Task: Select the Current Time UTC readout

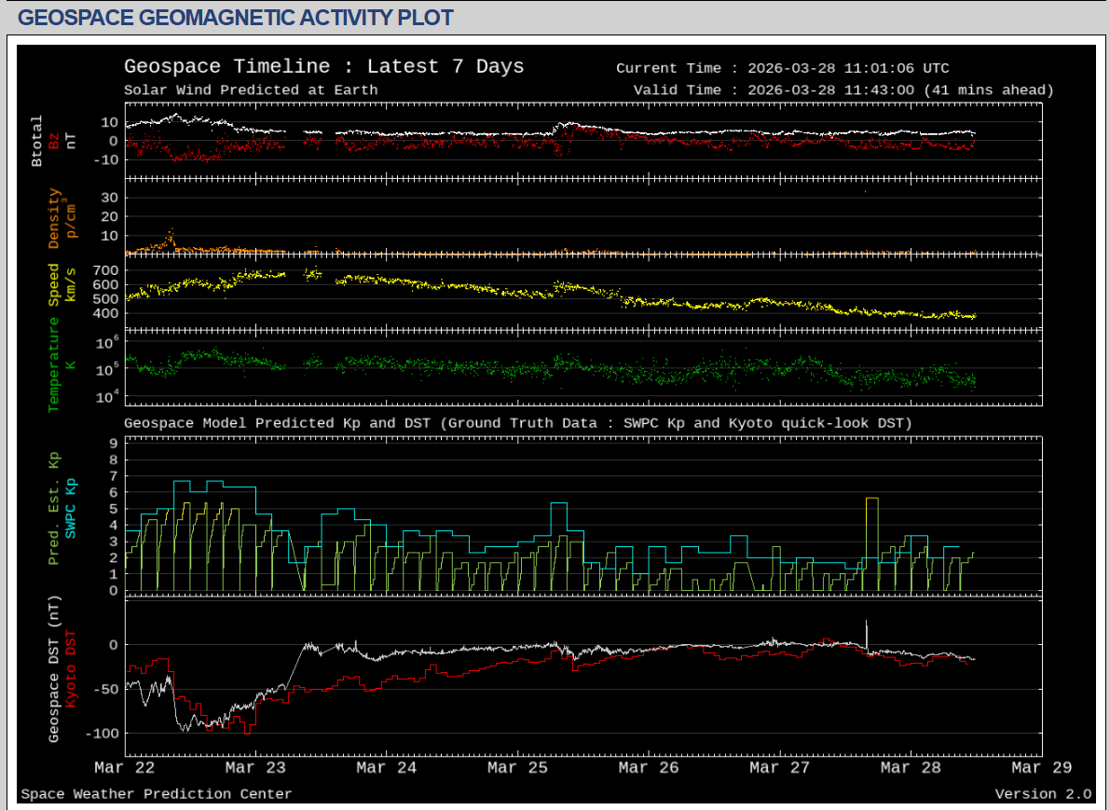Action: pos(782,68)
